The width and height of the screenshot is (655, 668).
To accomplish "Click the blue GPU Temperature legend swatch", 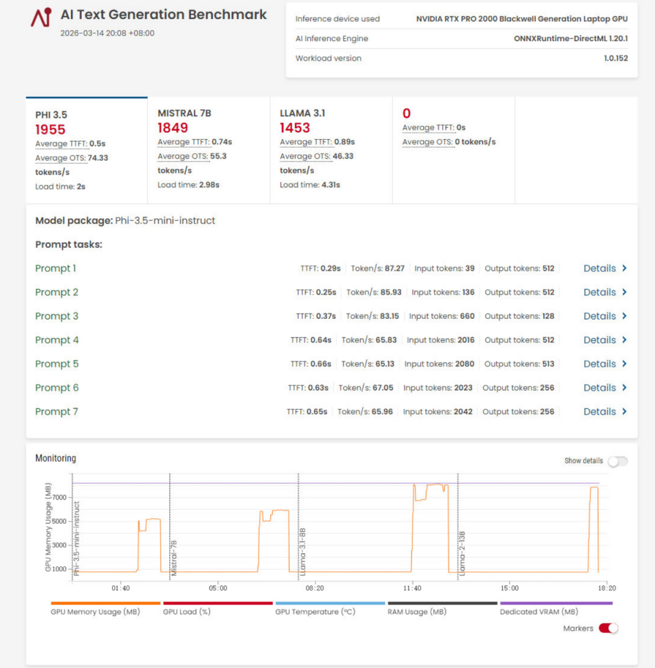I will [330, 603].
